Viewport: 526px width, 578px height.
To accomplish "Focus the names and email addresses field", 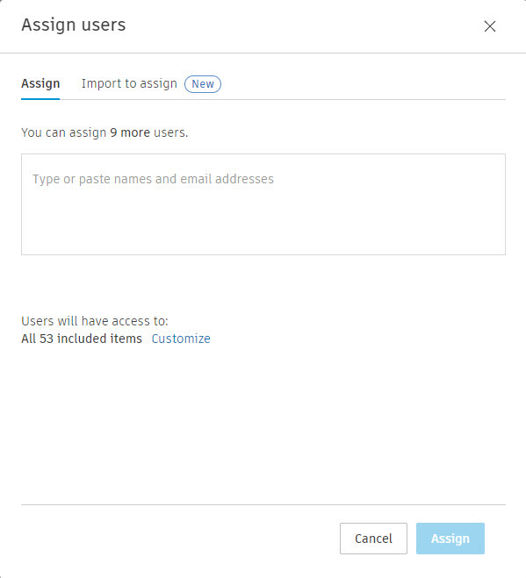I will coord(263,204).
